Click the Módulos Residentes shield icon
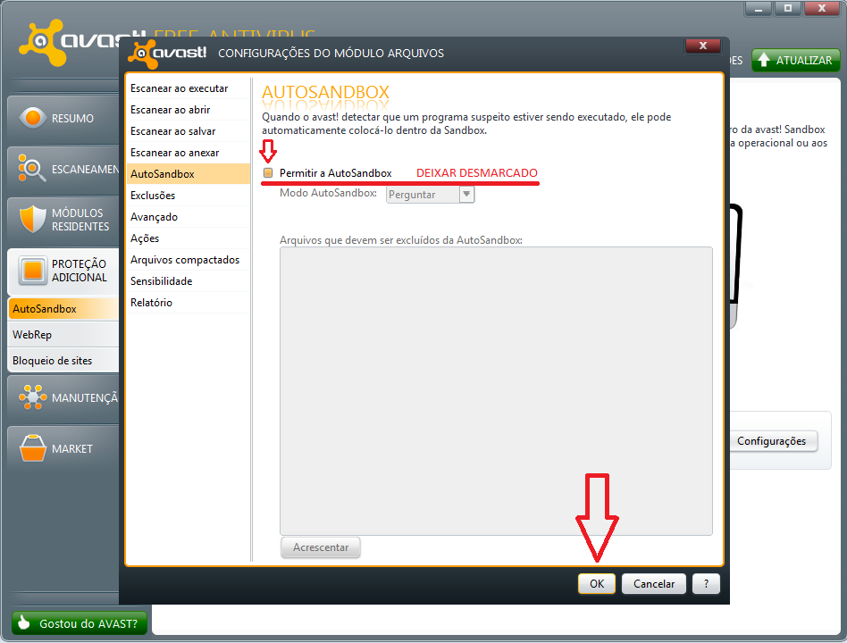Image resolution: width=847 pixels, height=643 pixels. (32, 219)
